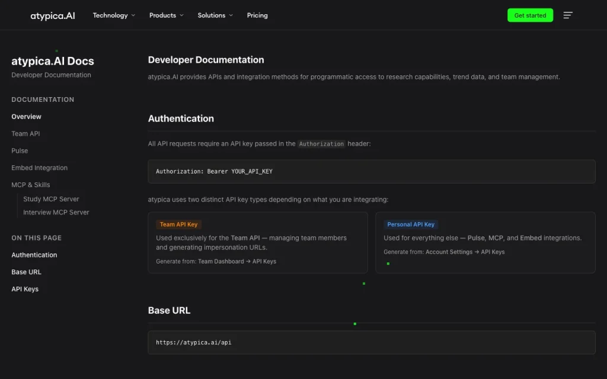
Task: Click 'Team Dashboard → API Keys' text
Action: coord(237,261)
